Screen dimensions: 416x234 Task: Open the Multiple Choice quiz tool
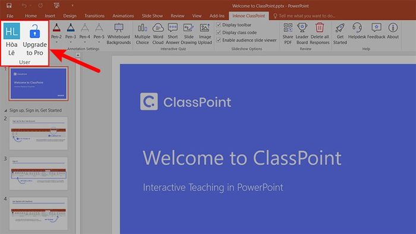[x=142, y=34]
